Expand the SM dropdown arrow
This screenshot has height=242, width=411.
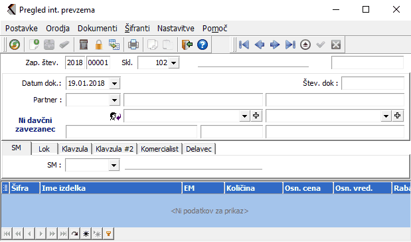point(114,165)
